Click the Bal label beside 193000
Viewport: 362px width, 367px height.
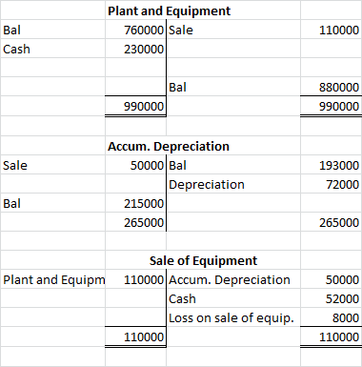coord(177,165)
